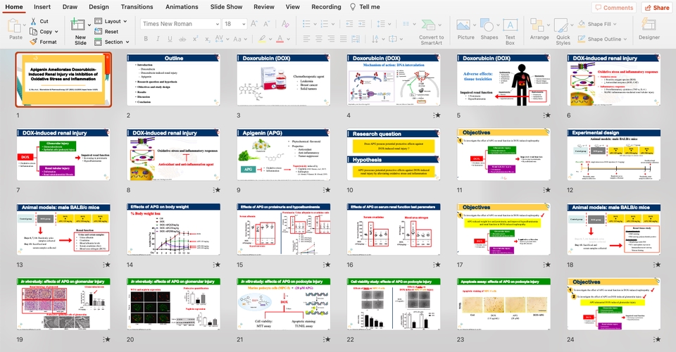Open the Shapes gallery icon
The height and width of the screenshot is (352, 676).
click(x=487, y=25)
